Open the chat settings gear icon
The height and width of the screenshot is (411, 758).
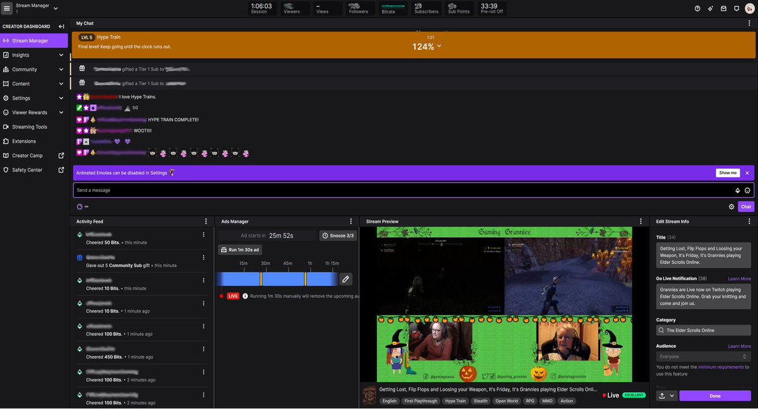pyautogui.click(x=731, y=206)
